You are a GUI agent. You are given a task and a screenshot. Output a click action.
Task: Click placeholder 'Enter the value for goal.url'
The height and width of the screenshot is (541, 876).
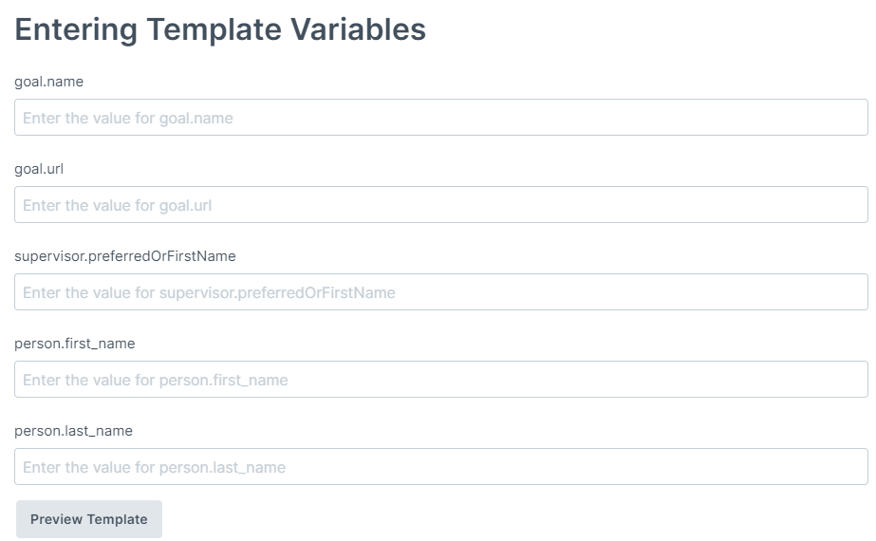click(x=118, y=206)
